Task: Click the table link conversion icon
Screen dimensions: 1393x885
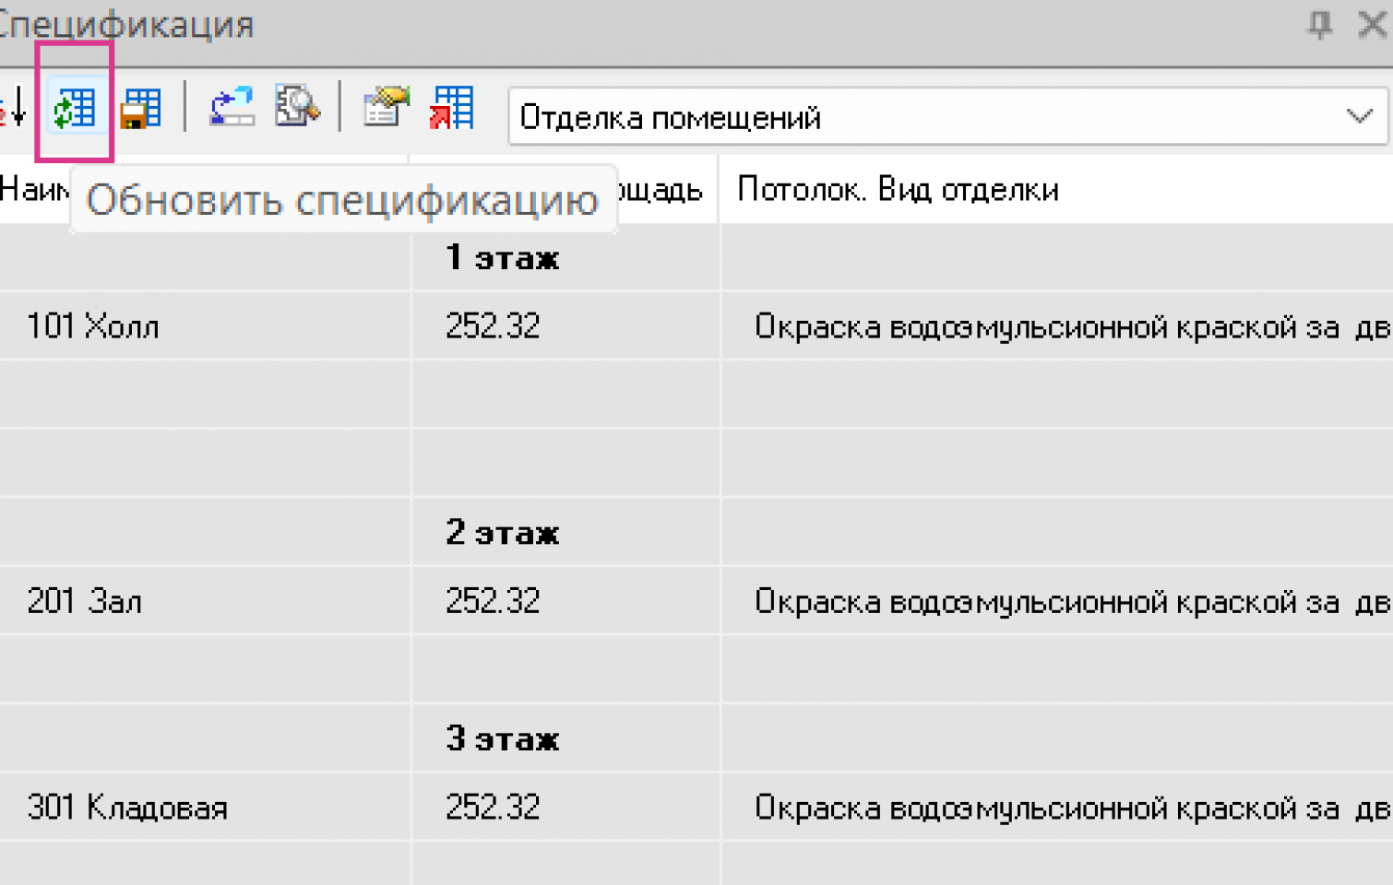Action: [x=230, y=107]
